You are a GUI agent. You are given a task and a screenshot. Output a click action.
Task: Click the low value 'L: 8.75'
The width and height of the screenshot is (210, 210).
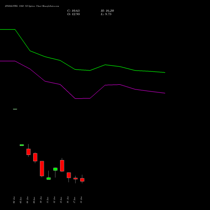point(106,14)
